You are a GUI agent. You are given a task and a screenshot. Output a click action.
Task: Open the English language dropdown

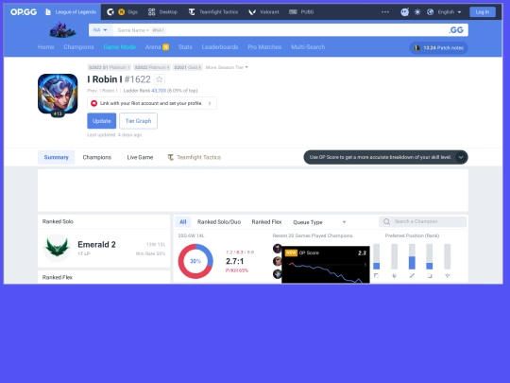450,12
